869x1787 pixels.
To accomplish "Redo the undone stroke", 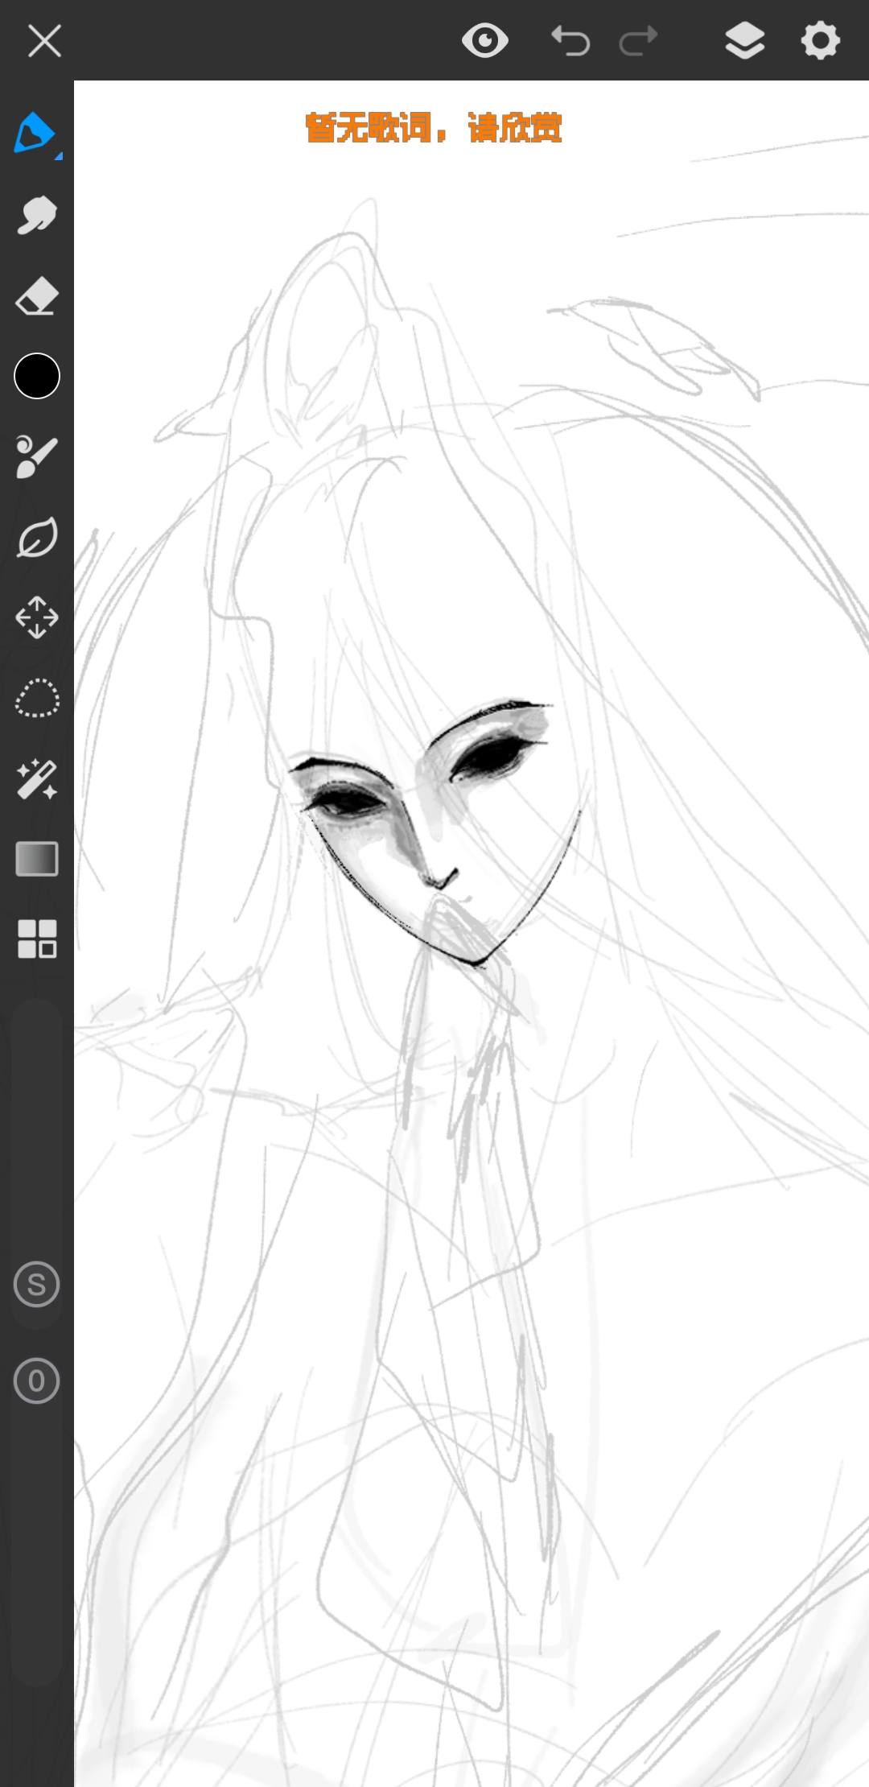I will [639, 40].
